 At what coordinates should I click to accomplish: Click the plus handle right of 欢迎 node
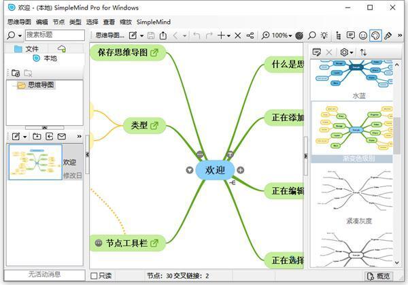tap(241, 170)
